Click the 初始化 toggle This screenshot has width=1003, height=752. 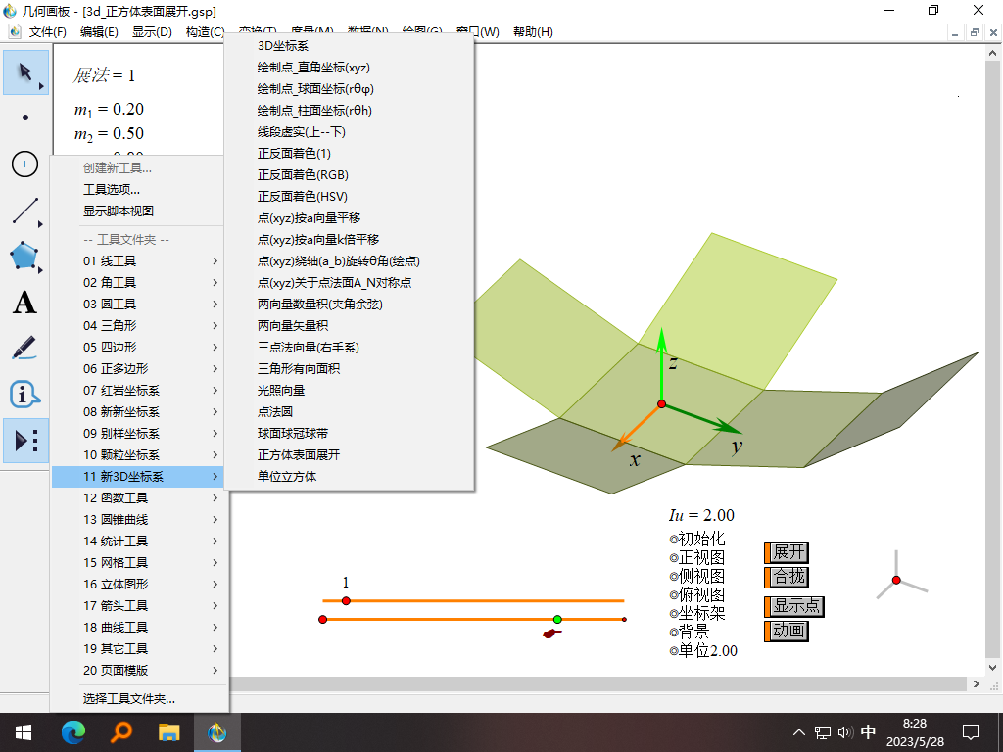point(694,537)
